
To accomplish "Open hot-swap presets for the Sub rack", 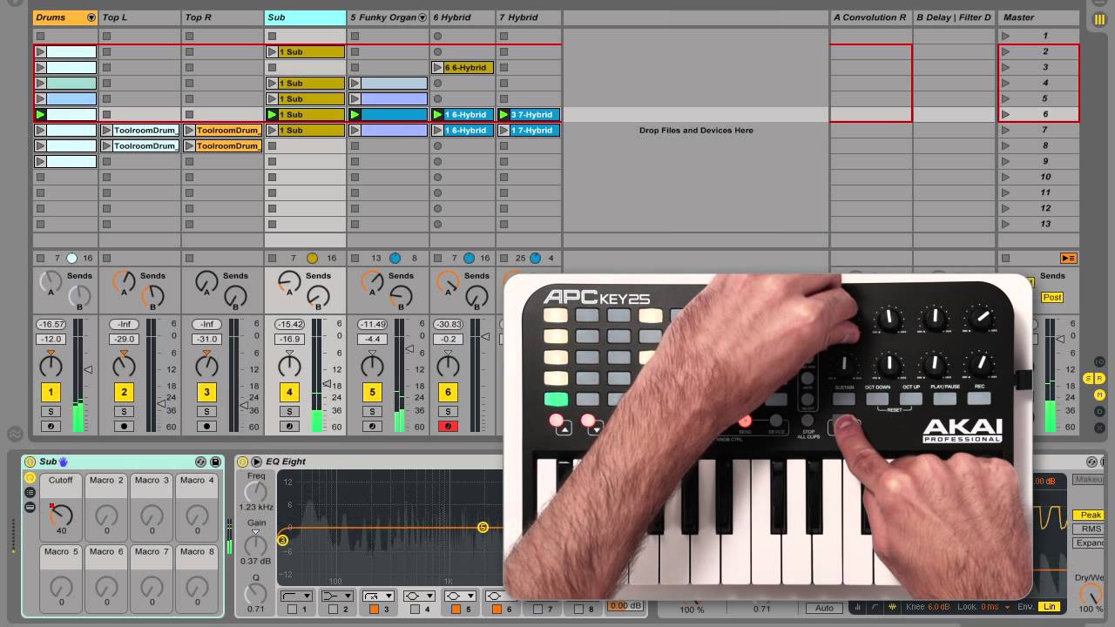I will tap(201, 462).
